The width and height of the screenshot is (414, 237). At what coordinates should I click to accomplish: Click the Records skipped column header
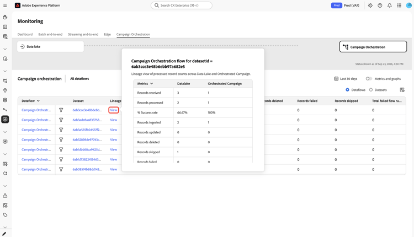[347, 101]
